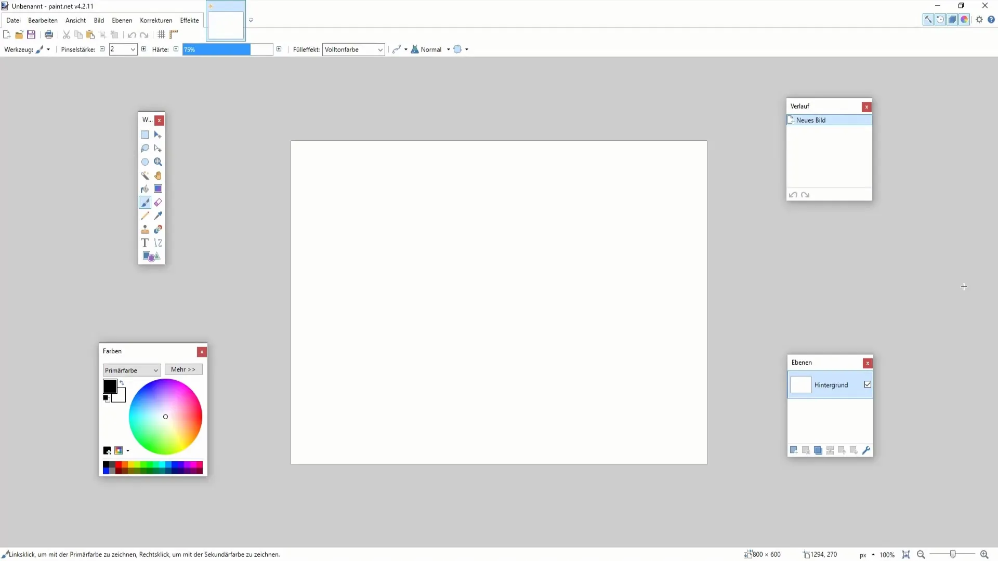Decrease Pinselstärke with minus button

point(102,49)
